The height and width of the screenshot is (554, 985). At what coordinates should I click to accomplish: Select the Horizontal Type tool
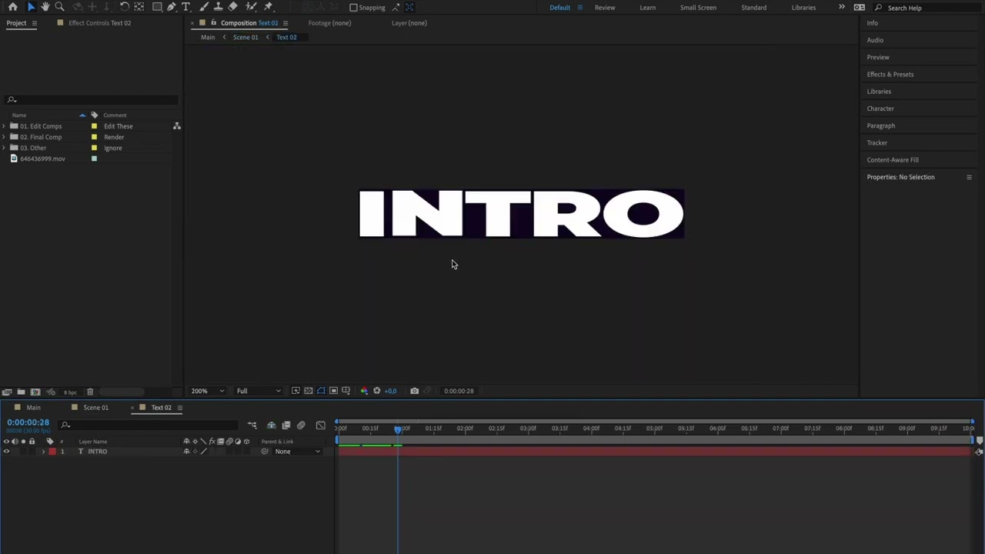point(186,7)
